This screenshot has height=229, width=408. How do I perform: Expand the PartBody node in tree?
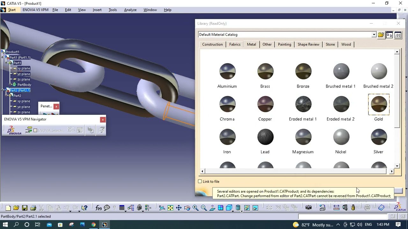click(10, 85)
